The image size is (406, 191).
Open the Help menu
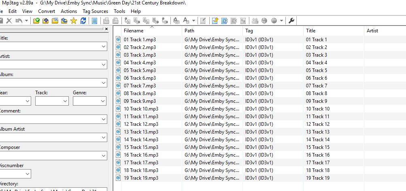tap(136, 11)
